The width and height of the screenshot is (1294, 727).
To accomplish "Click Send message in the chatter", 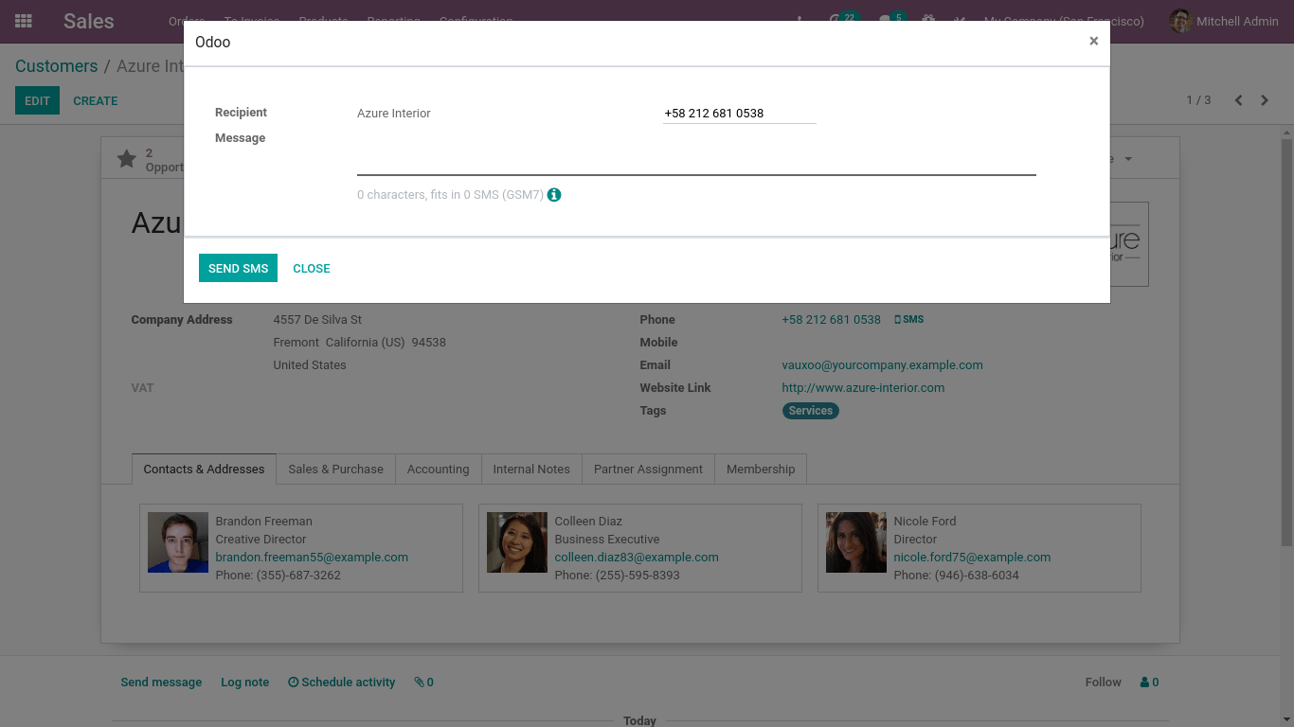I will pos(161,682).
